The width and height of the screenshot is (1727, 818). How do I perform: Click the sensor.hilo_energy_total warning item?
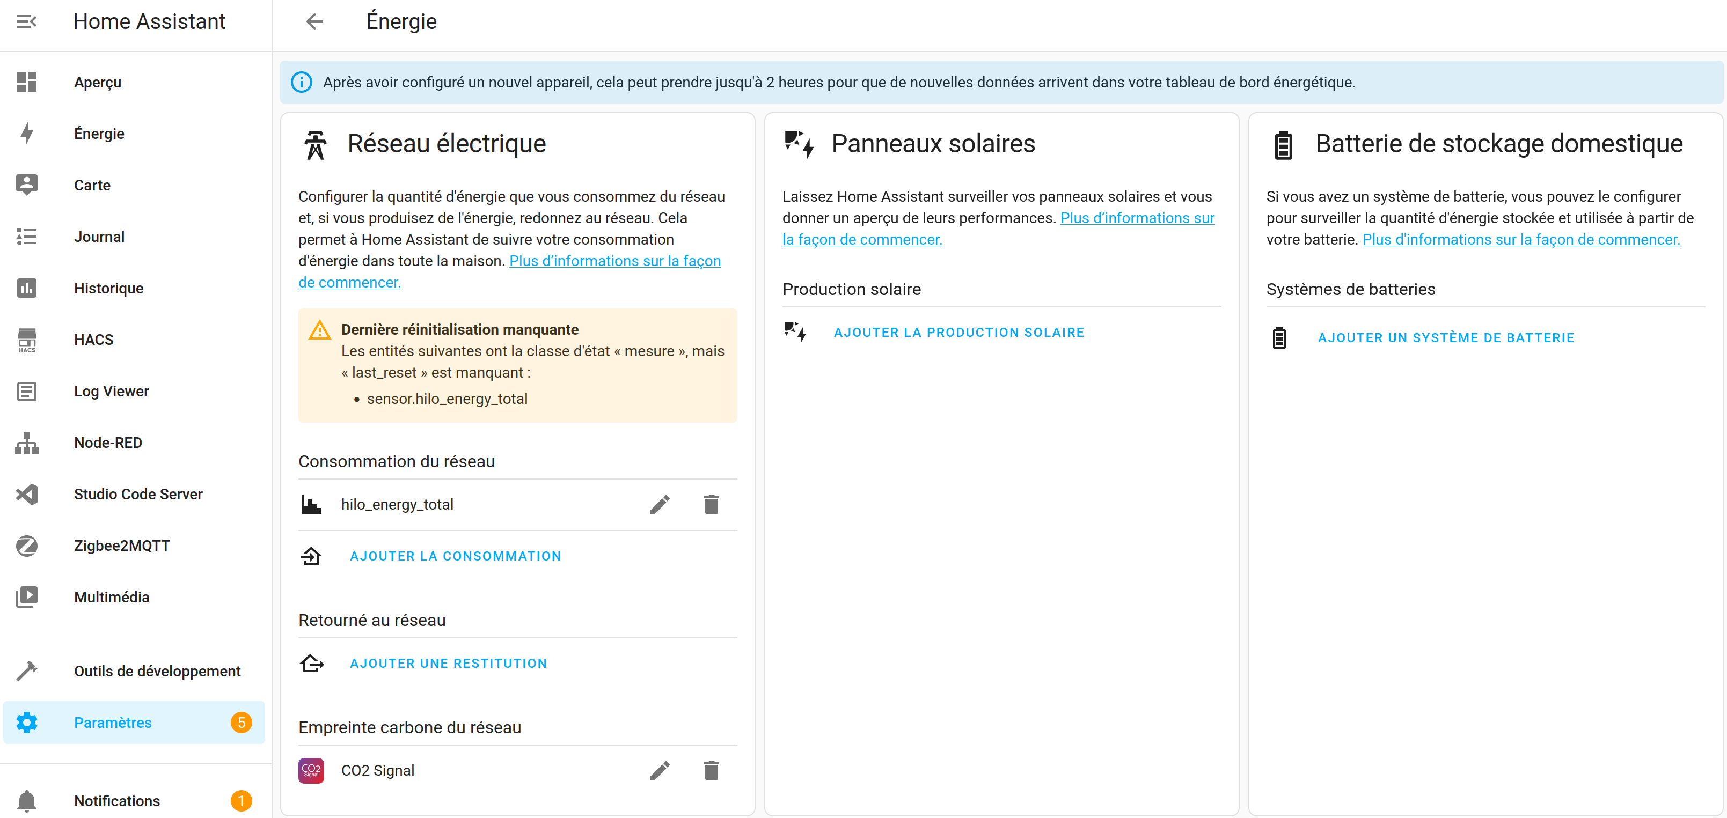(x=447, y=399)
